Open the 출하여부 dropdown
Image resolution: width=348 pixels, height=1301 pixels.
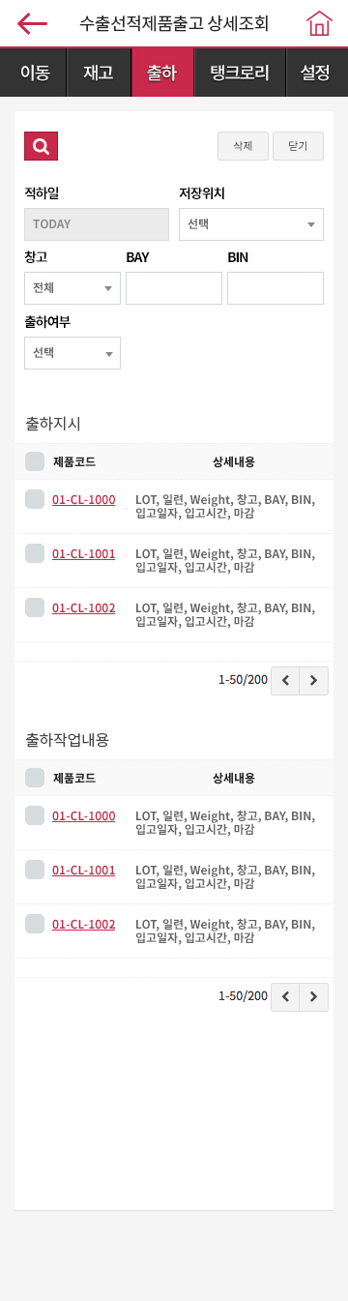(72, 353)
